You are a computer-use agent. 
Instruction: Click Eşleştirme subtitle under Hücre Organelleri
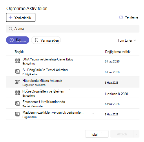29,96
